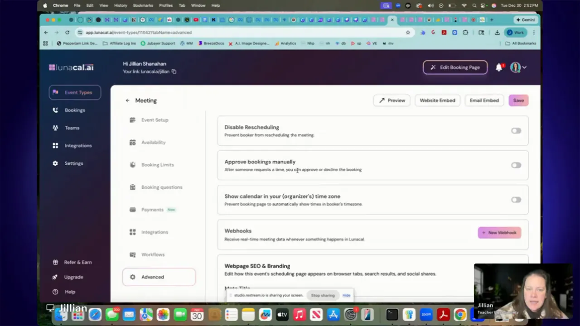Toggle Approve bookings manually on
Screen dimensions: 580x326
point(516,165)
